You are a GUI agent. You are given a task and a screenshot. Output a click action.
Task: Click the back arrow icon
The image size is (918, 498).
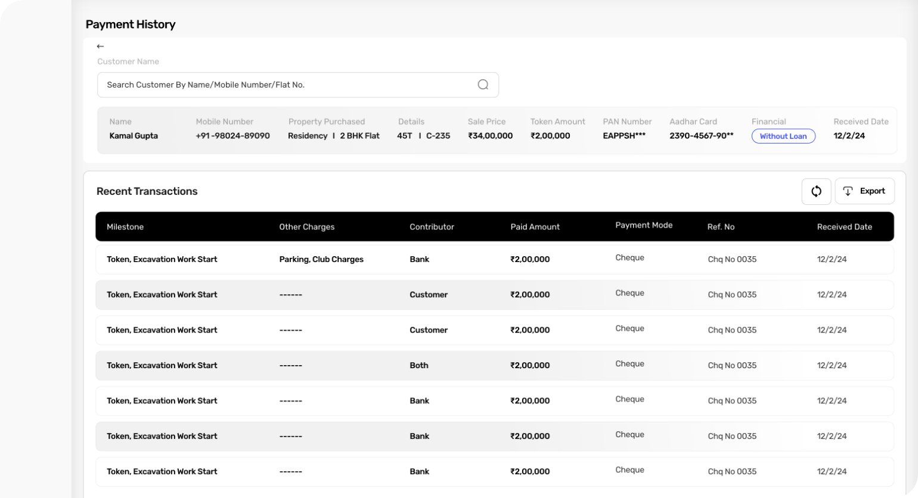coord(100,46)
